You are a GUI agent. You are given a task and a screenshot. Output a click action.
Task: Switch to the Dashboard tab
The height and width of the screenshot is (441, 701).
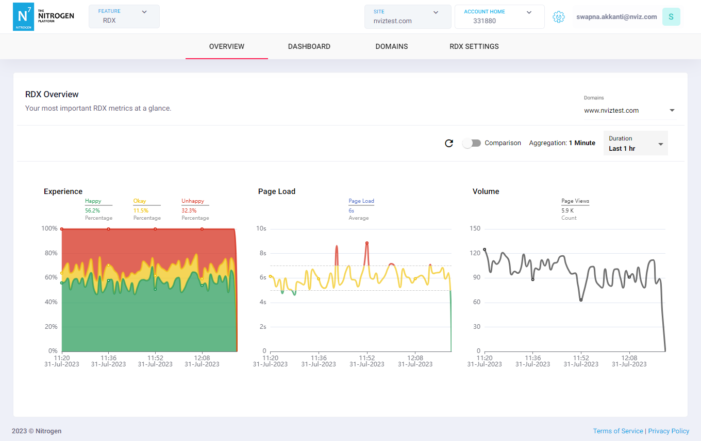click(x=309, y=46)
